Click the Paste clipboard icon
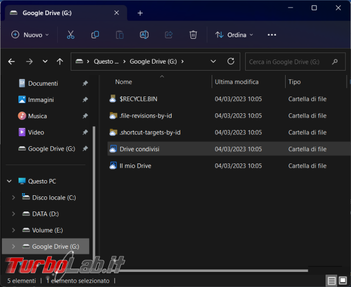 click(x=119, y=35)
